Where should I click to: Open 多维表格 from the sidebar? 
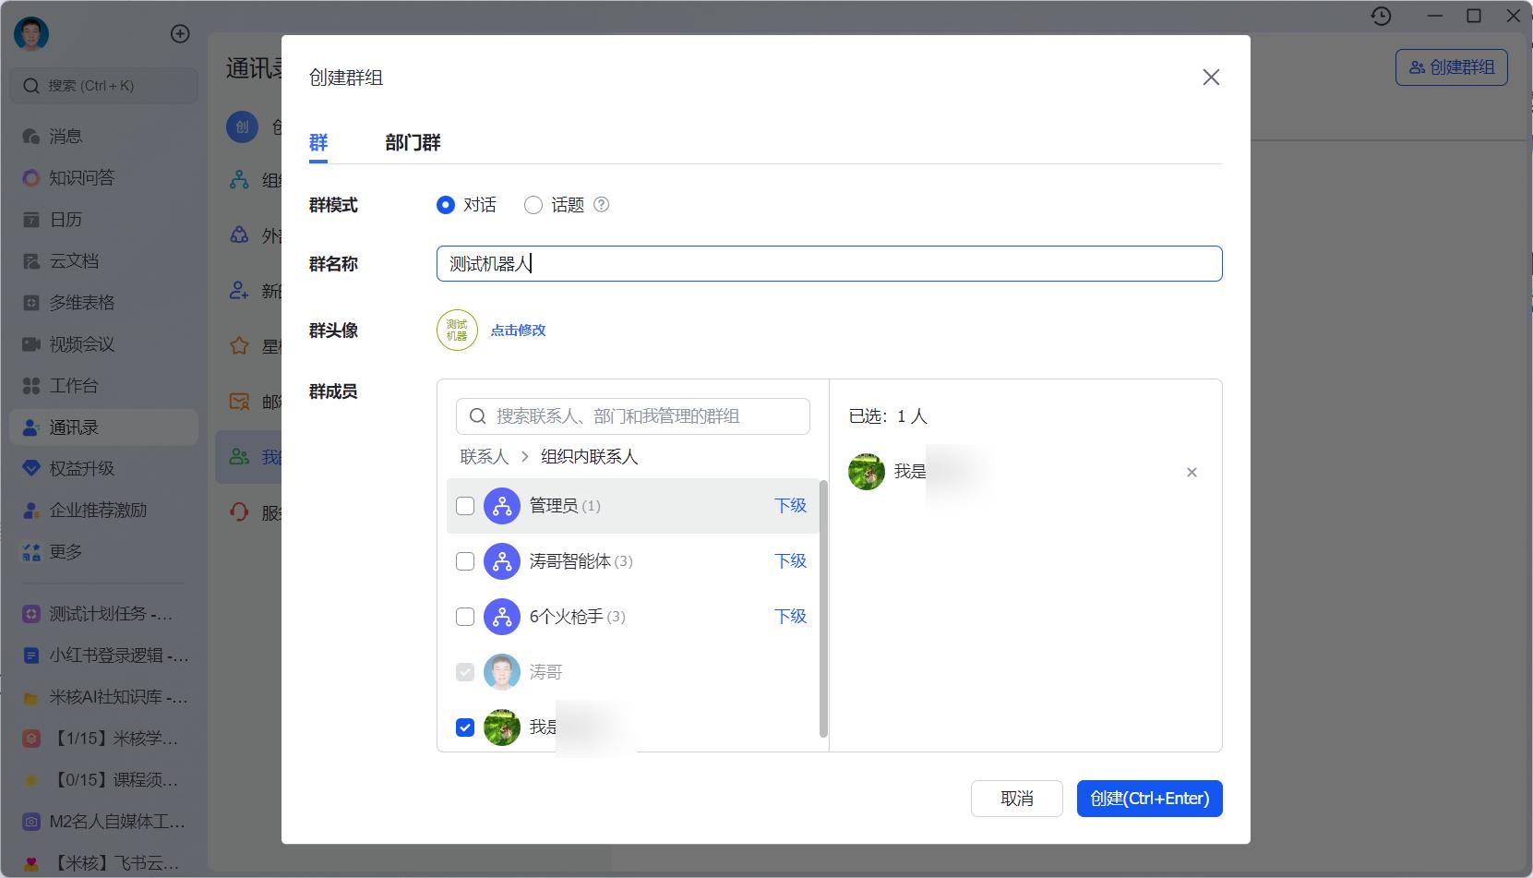click(81, 303)
